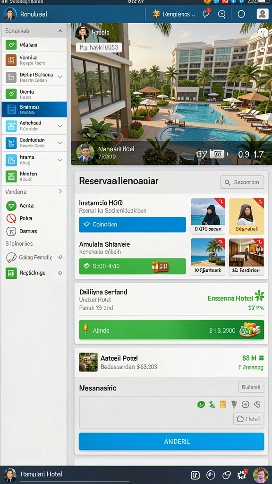Expand the Codntaduin chevron
272x484 pixels.
click(60, 143)
